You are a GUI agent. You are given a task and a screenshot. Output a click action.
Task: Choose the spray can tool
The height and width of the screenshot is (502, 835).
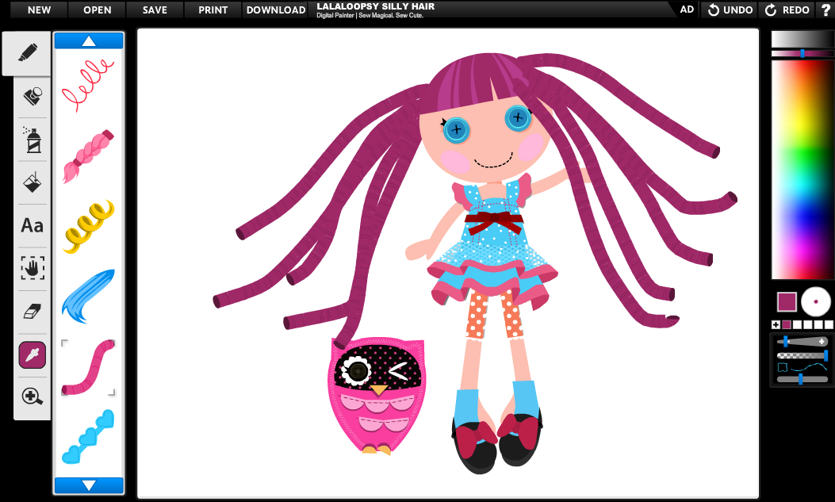pos(33,140)
